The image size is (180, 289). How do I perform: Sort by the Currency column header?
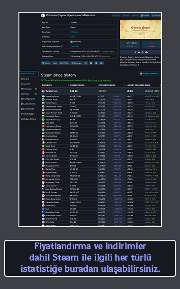pyautogui.click(x=47, y=85)
